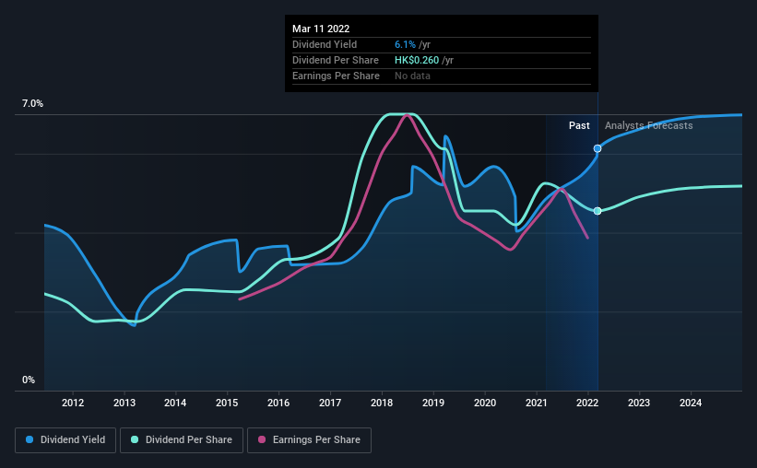This screenshot has height=468, width=757.
Task: Click the teal Dividend Per Share marker on chart
Action: [597, 211]
